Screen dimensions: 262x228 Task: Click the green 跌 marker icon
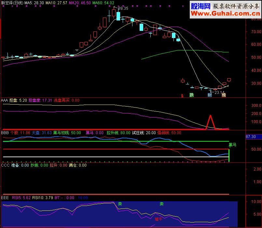(x=191, y=95)
